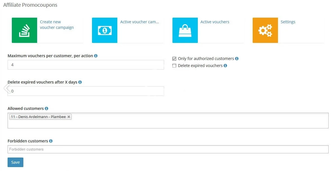
Task: Enable the Delete expired vouchers checkbox
Action: click(x=174, y=66)
